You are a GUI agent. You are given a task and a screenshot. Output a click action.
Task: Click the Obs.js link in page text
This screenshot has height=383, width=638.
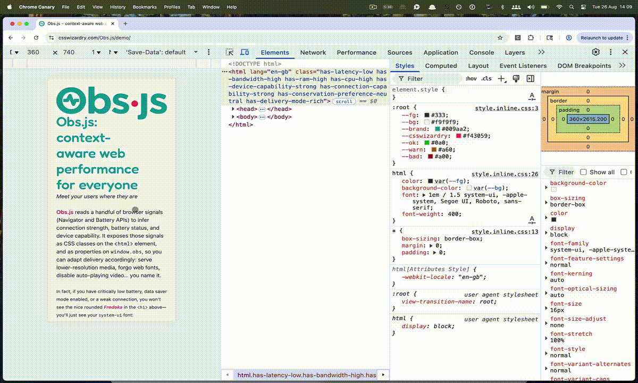coord(65,212)
